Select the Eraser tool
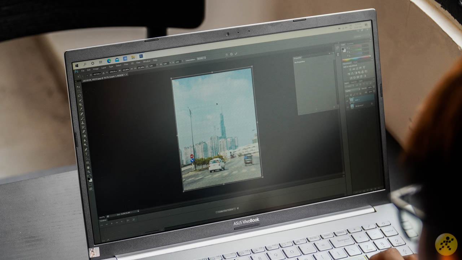 [84, 131]
